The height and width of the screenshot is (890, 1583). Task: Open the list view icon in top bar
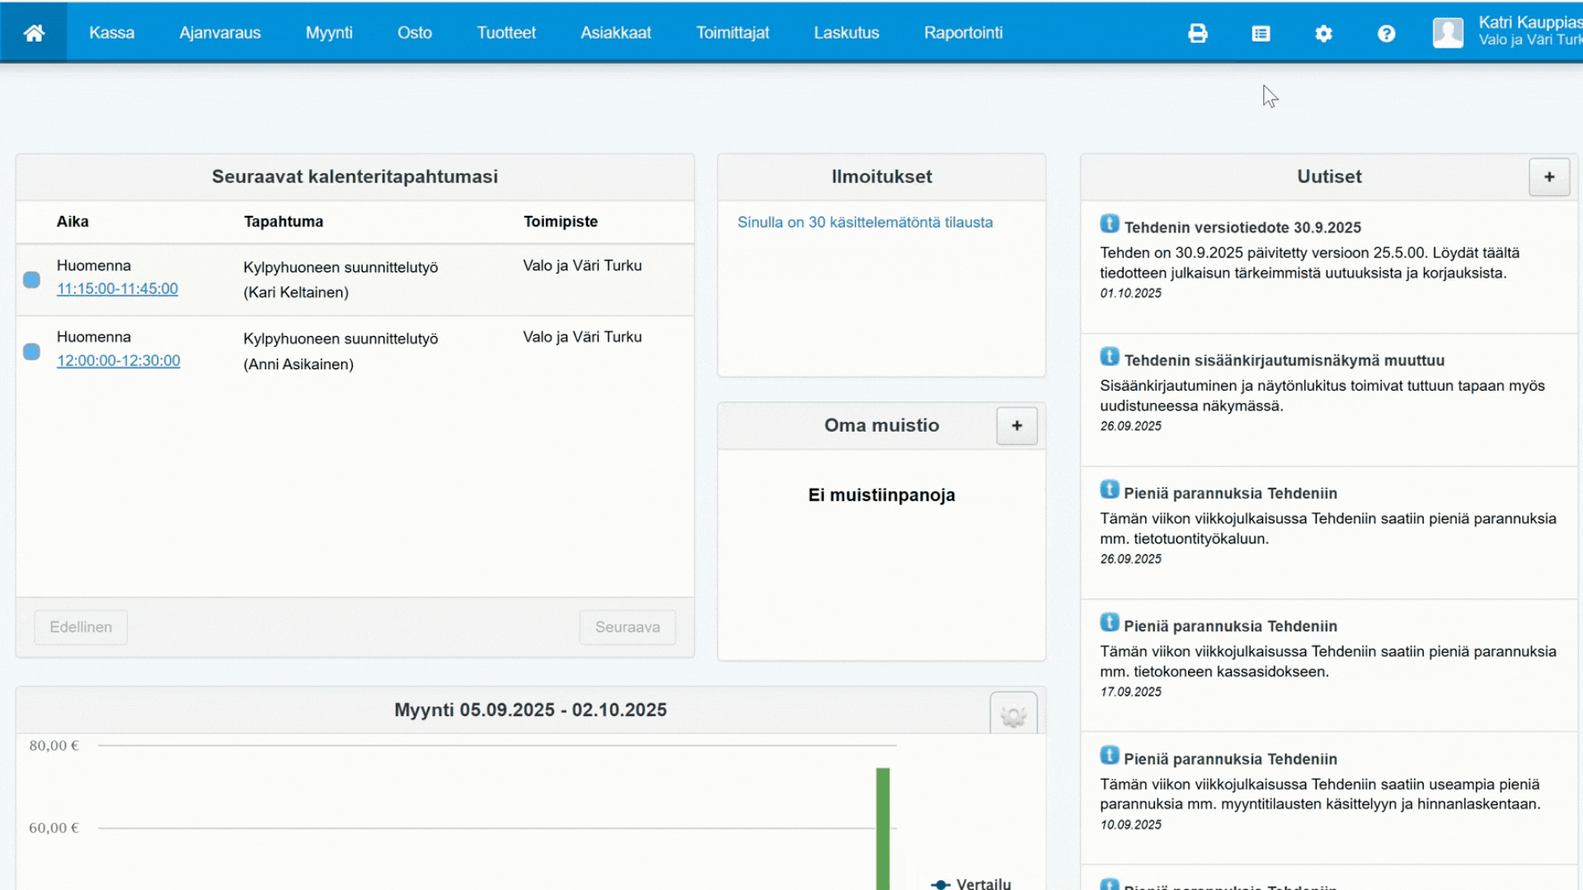coord(1261,33)
